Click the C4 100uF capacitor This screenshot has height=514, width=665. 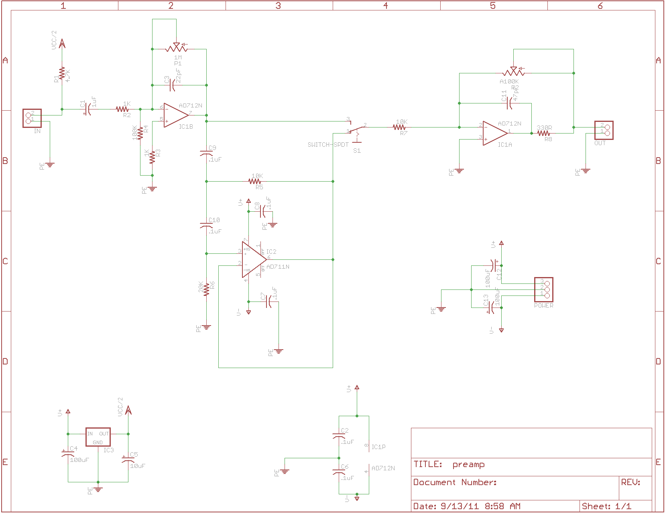pyautogui.click(x=68, y=454)
